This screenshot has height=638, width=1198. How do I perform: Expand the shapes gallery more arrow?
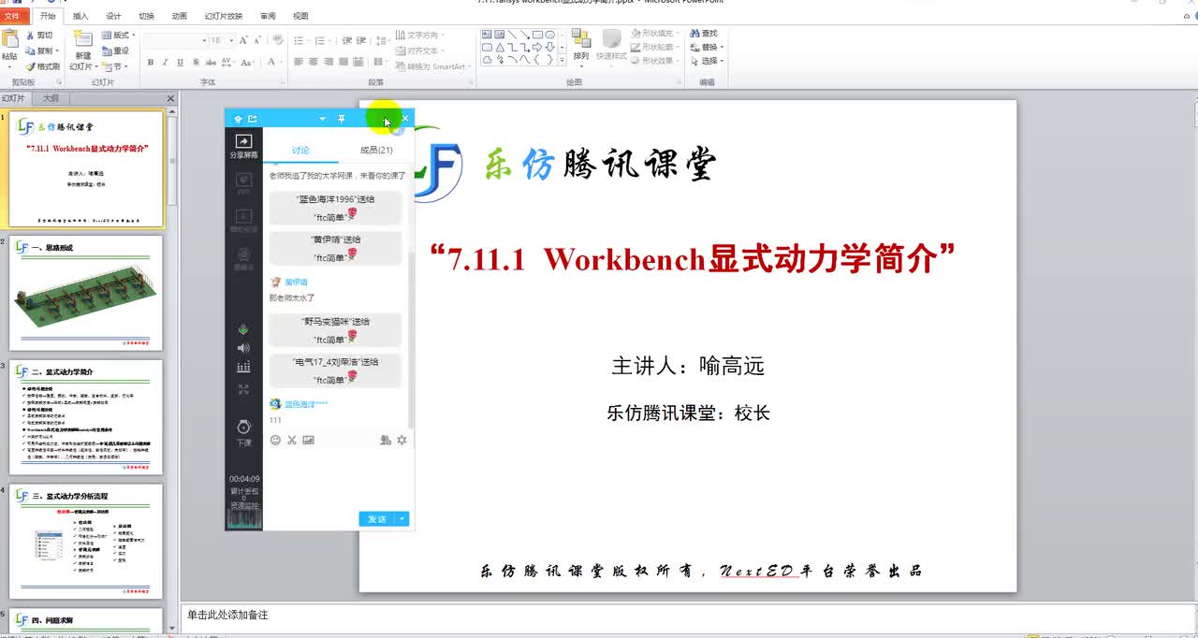click(562, 59)
